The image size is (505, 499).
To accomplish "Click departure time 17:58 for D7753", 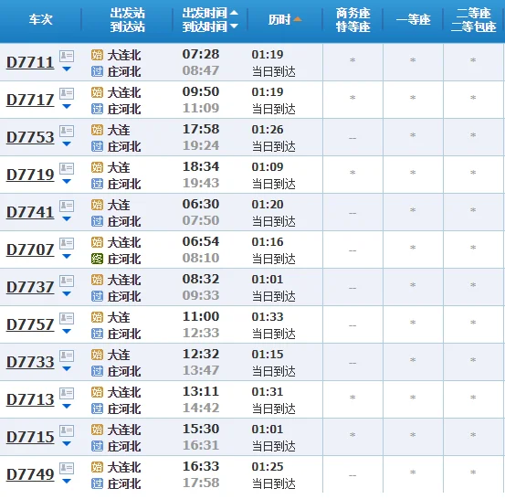I will (201, 129).
